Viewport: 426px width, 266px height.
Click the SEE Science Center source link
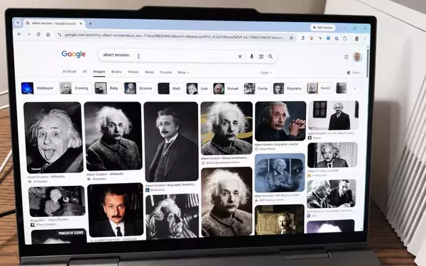pos(270,200)
